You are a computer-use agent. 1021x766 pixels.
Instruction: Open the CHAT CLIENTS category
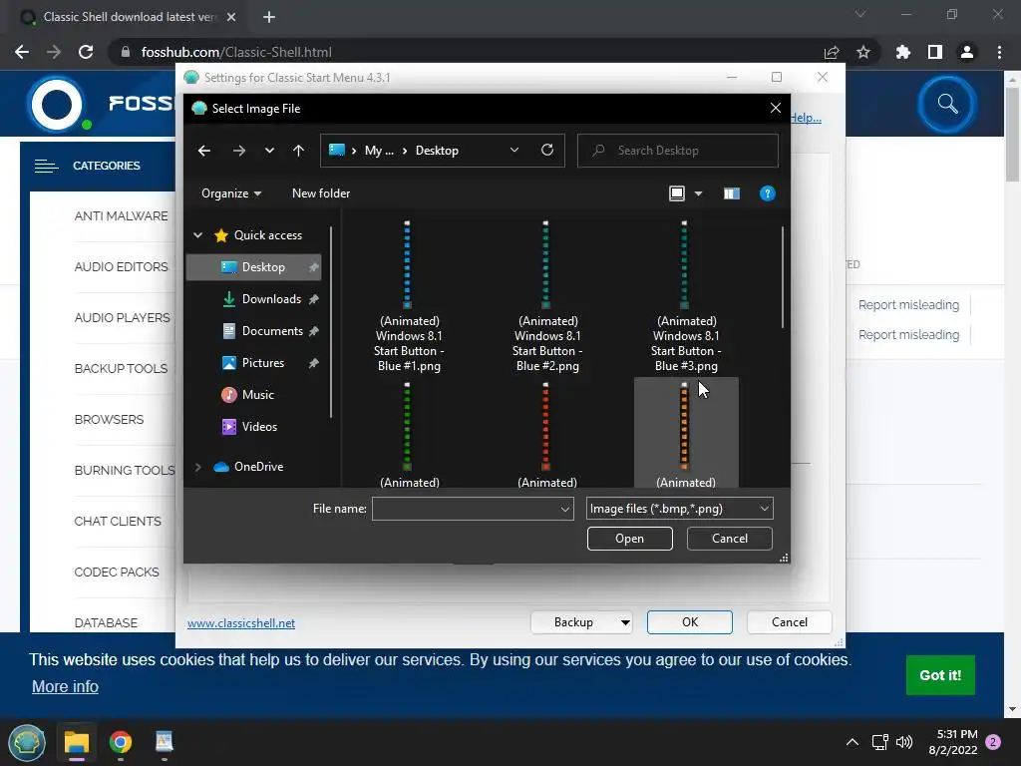click(x=118, y=521)
